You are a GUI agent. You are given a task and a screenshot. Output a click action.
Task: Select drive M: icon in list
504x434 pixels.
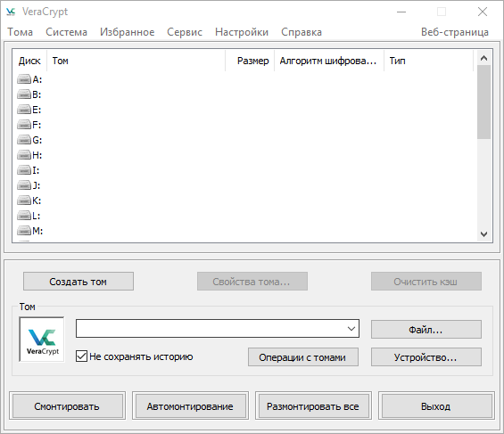click(x=24, y=231)
